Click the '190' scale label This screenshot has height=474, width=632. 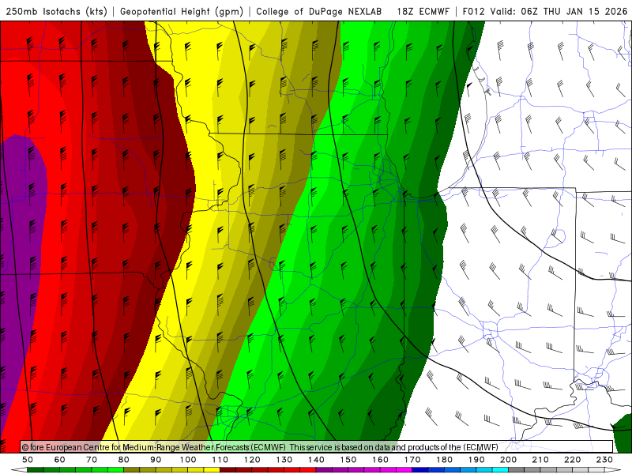(476, 460)
